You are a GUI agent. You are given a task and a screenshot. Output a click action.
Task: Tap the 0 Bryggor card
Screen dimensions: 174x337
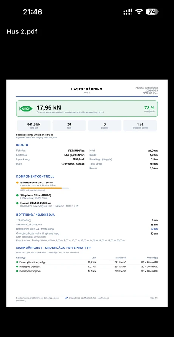tap(105, 126)
